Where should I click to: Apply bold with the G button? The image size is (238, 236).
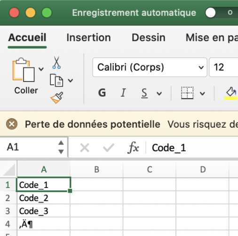[x=102, y=93]
